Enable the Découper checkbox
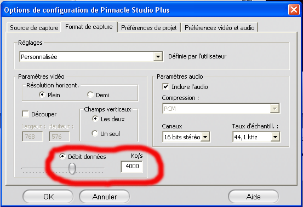The width and height of the screenshot is (303, 207). (26, 114)
